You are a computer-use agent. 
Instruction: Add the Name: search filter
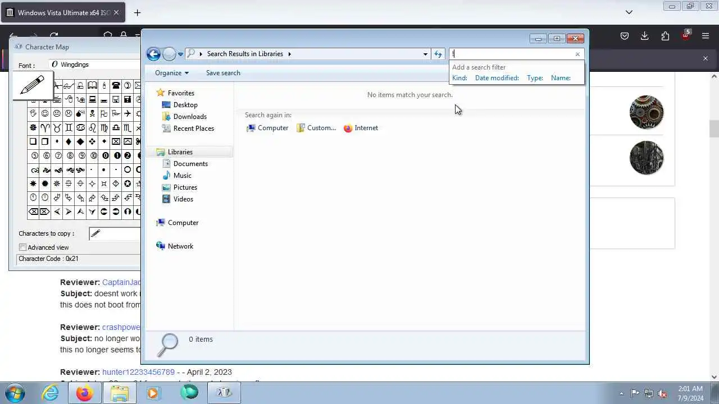coord(561,78)
